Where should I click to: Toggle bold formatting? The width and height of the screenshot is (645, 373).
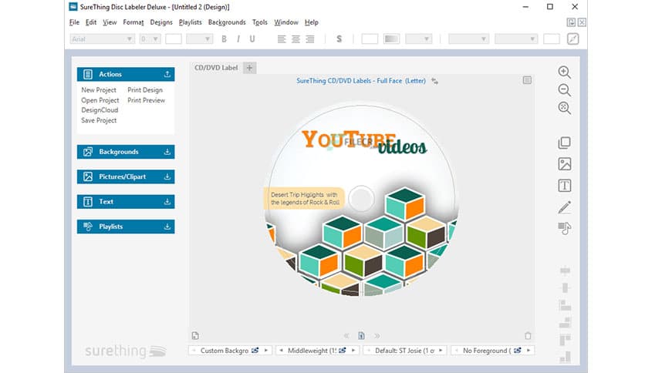[224, 39]
